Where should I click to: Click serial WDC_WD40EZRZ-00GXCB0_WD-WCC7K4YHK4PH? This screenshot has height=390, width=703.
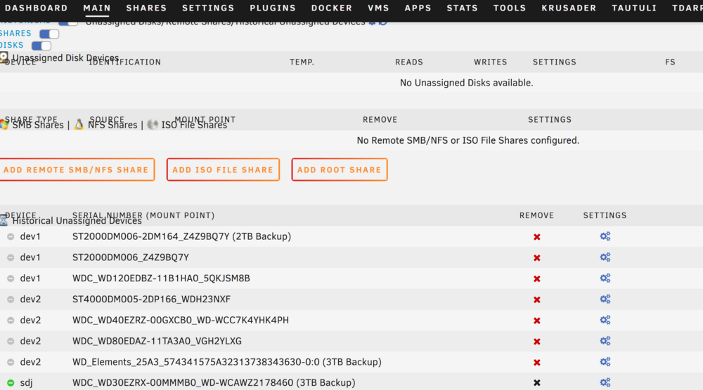pos(180,321)
